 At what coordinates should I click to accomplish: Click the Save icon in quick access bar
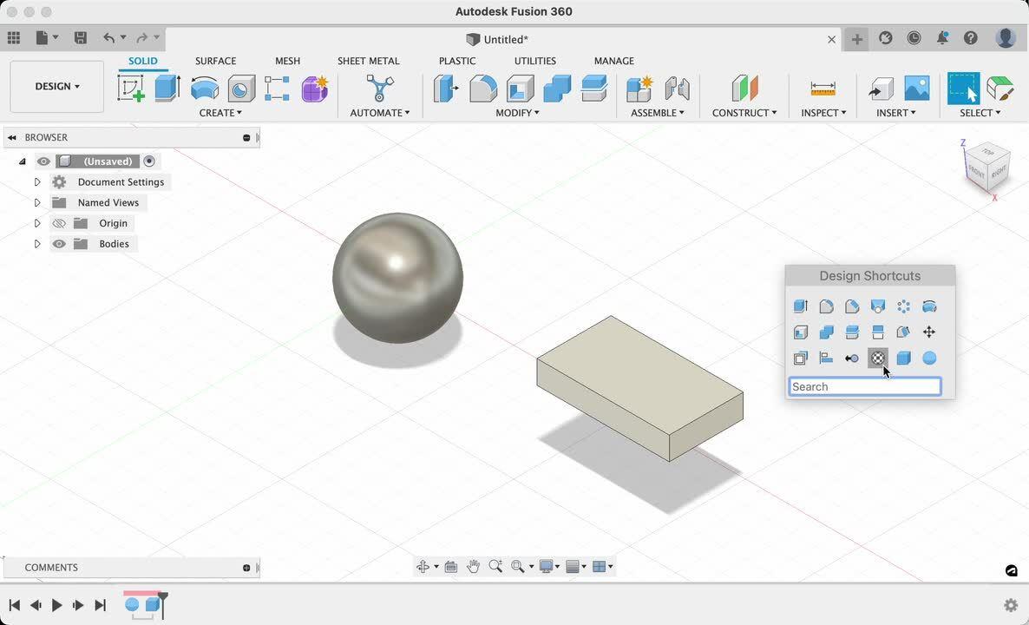[x=80, y=38]
